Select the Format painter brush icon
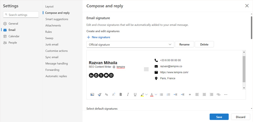Screen dimensions: 253x122 point(99,95)
